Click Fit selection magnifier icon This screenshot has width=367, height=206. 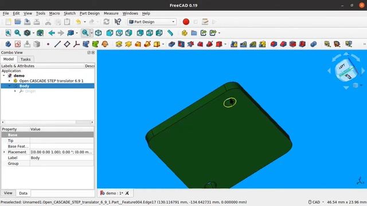[x=18, y=33]
